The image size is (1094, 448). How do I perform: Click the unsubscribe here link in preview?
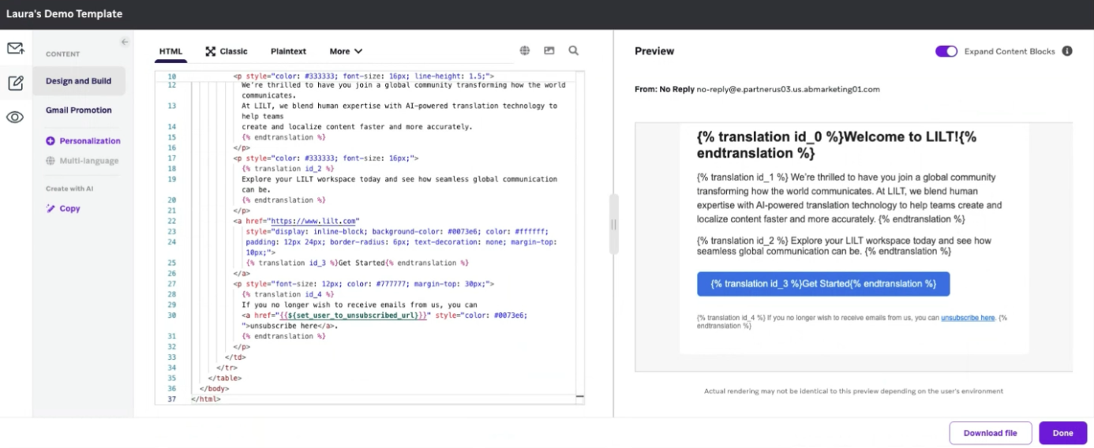pos(967,318)
